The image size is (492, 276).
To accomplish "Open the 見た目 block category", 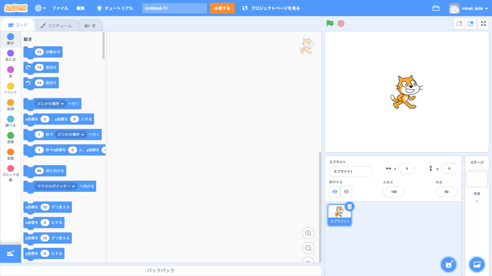I will point(10,56).
